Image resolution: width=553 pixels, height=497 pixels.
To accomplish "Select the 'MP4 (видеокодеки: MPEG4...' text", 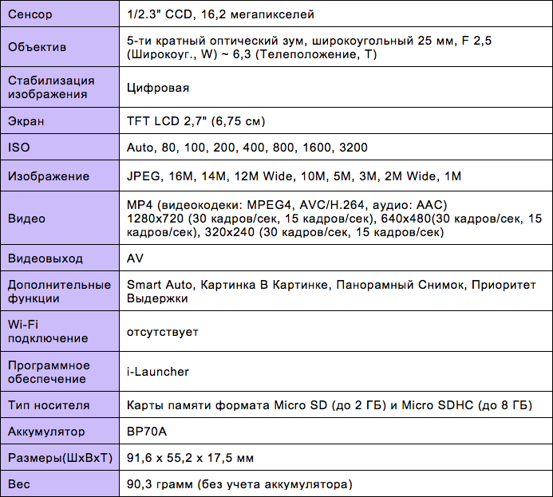I will tap(334, 219).
